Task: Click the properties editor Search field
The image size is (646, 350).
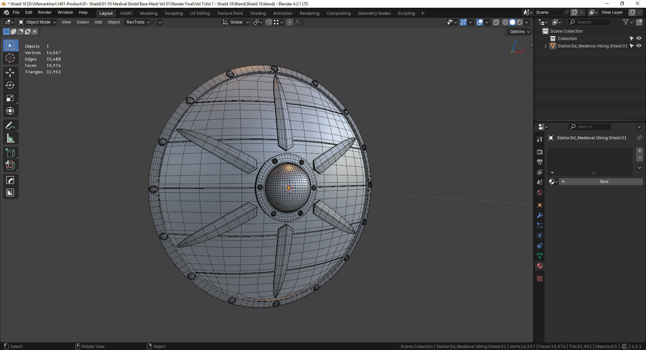Action: (590, 127)
